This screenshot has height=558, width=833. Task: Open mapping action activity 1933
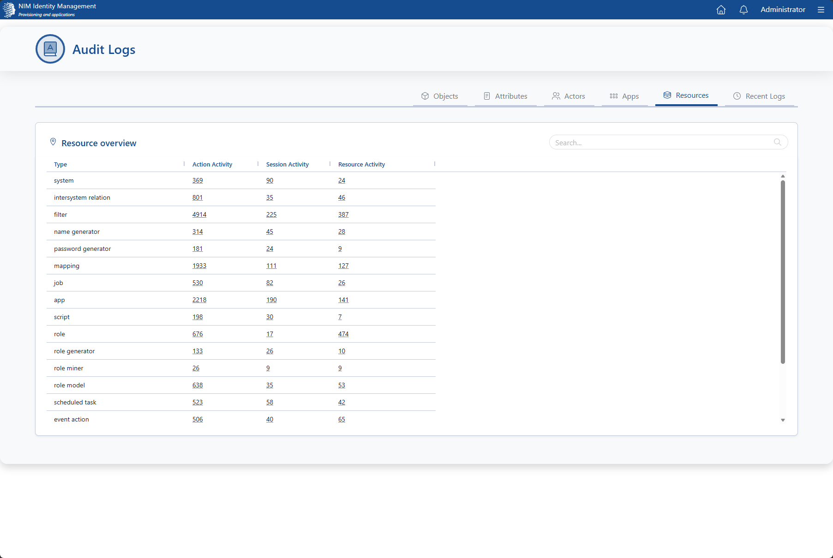(199, 266)
